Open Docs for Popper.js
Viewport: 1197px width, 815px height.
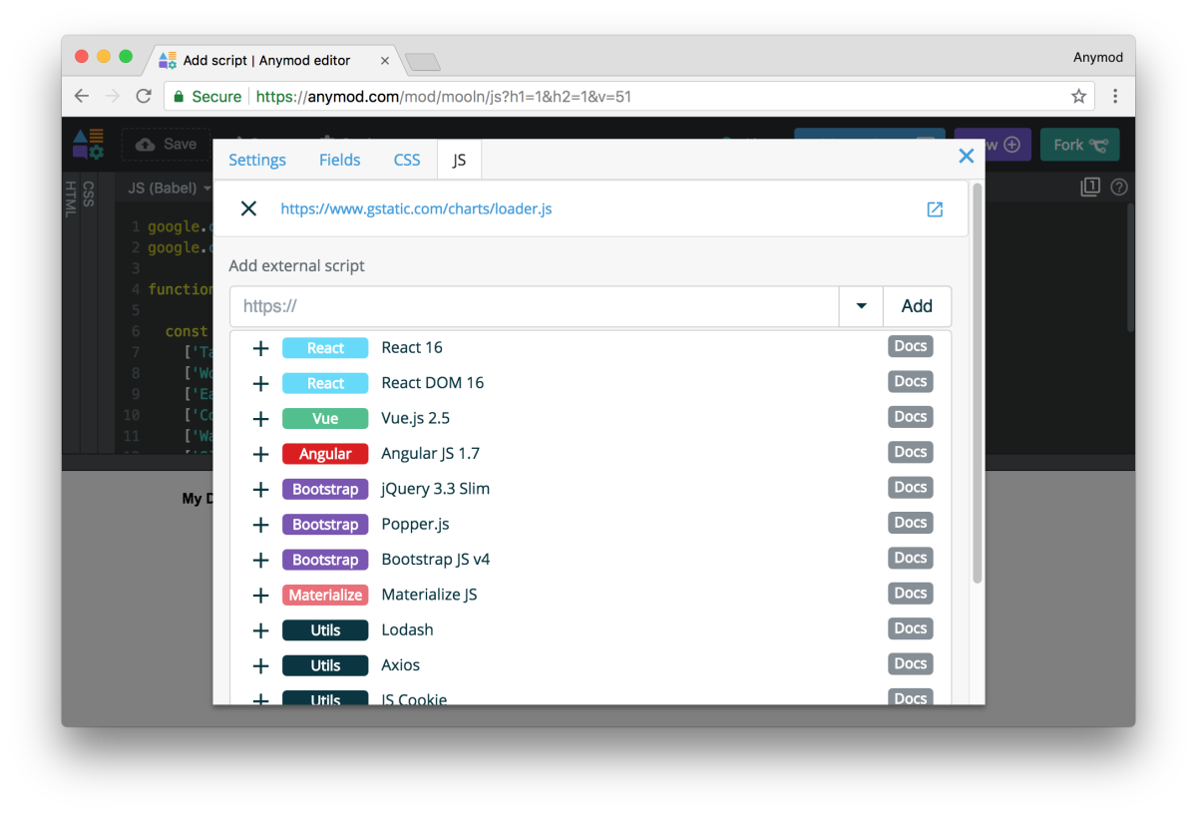(x=911, y=523)
